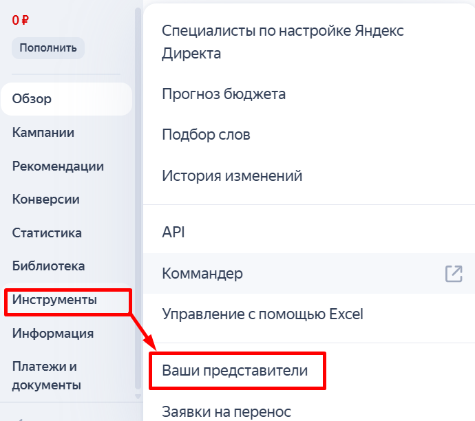Expand the Информация sidebar item
The width and height of the screenshot is (475, 421).
click(53, 334)
